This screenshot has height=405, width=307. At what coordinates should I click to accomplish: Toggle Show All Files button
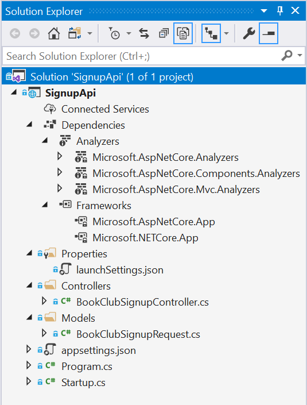[183, 33]
